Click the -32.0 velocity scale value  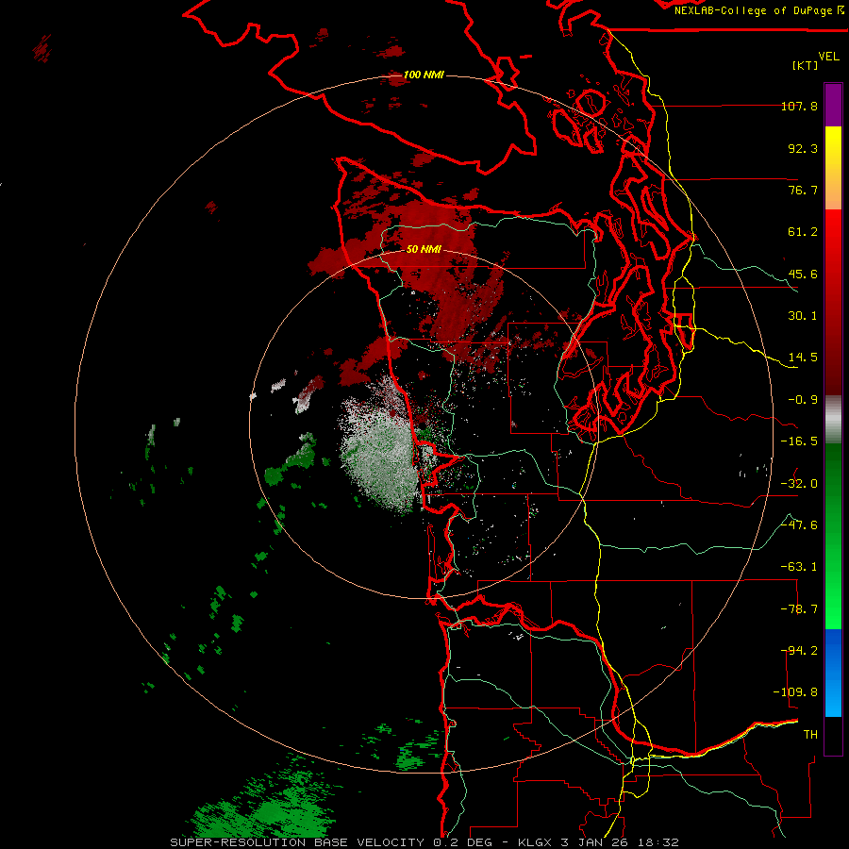tap(799, 484)
